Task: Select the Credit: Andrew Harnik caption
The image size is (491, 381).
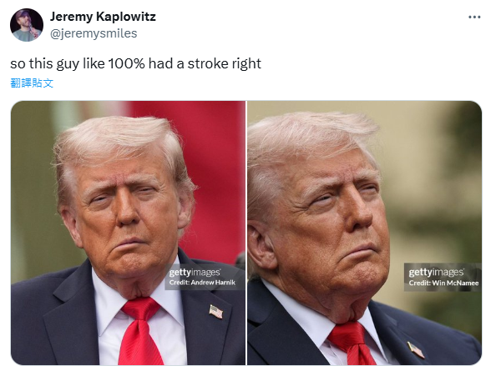Action: [x=202, y=283]
